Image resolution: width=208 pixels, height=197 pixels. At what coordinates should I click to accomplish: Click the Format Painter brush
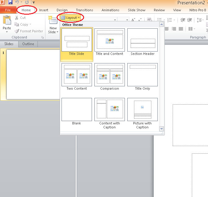(x=17, y=31)
